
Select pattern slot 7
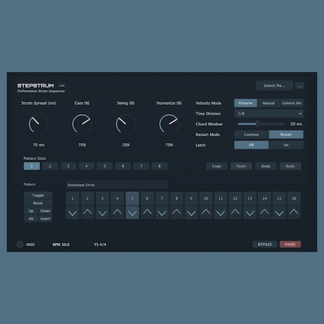point(141,166)
